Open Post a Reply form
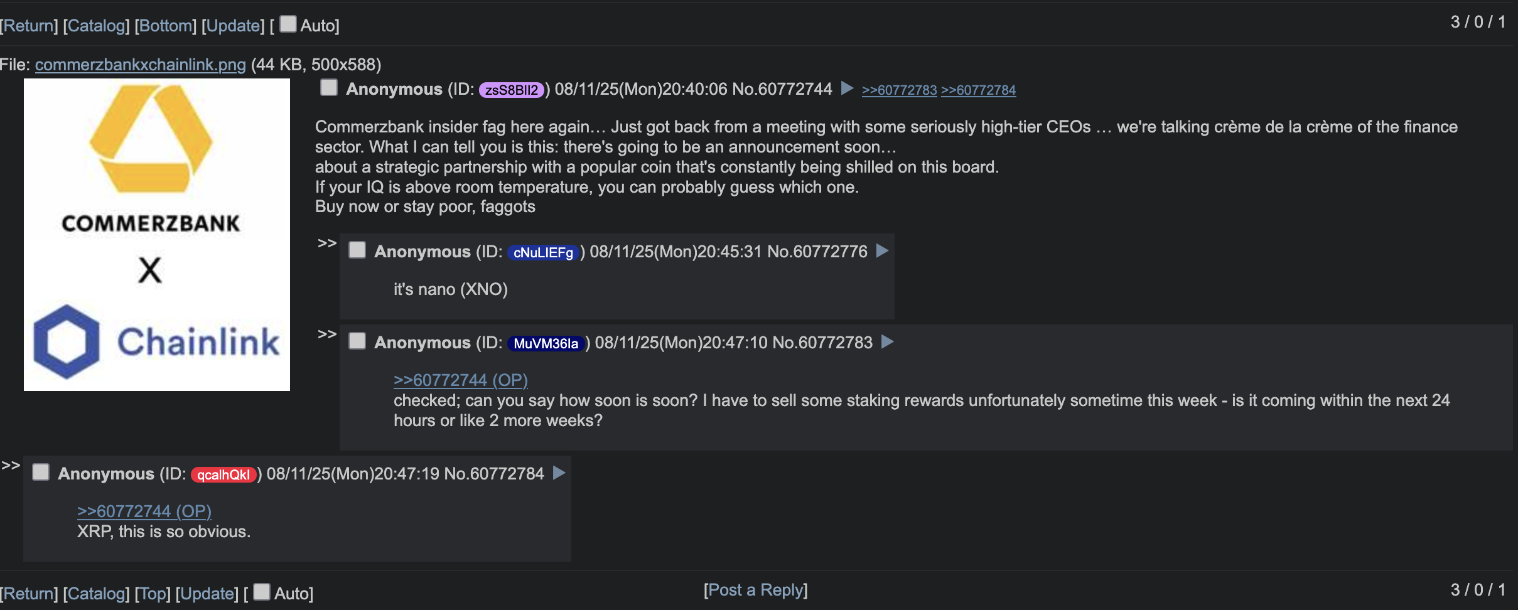The width and height of the screenshot is (1518, 610). tap(755, 590)
